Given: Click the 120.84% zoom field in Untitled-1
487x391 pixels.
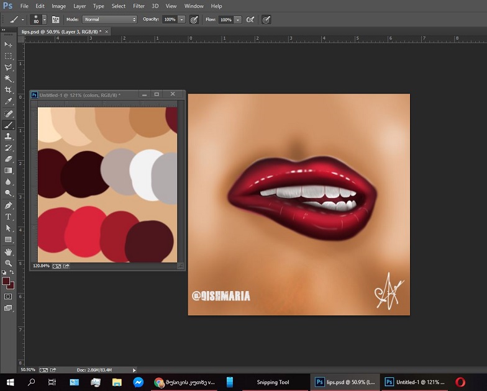Looking at the screenshot, I should [41, 266].
